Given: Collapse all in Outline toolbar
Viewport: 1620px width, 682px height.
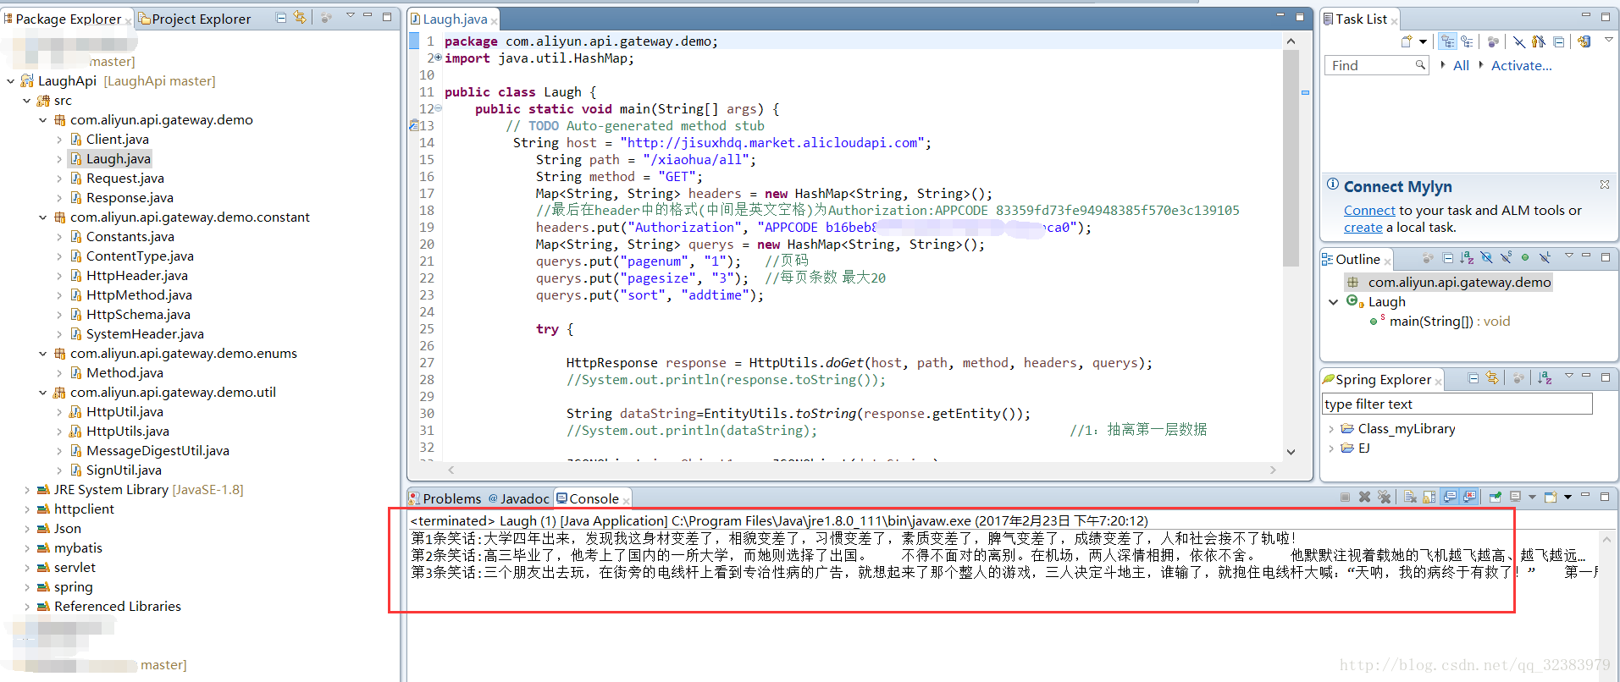Looking at the screenshot, I should point(1448,258).
